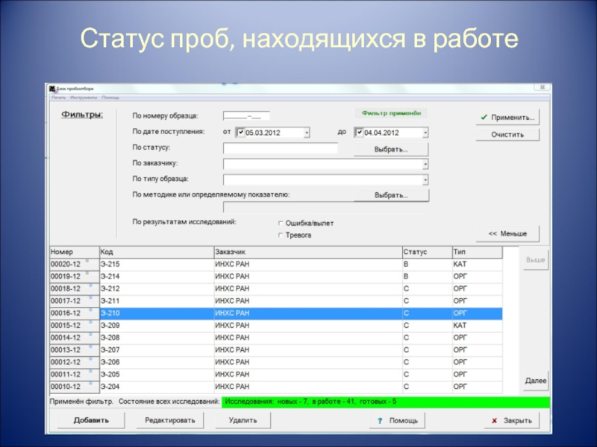Open the 'до' date dropdown arrow
Screen dimensions: 597x447
pyautogui.click(x=425, y=133)
